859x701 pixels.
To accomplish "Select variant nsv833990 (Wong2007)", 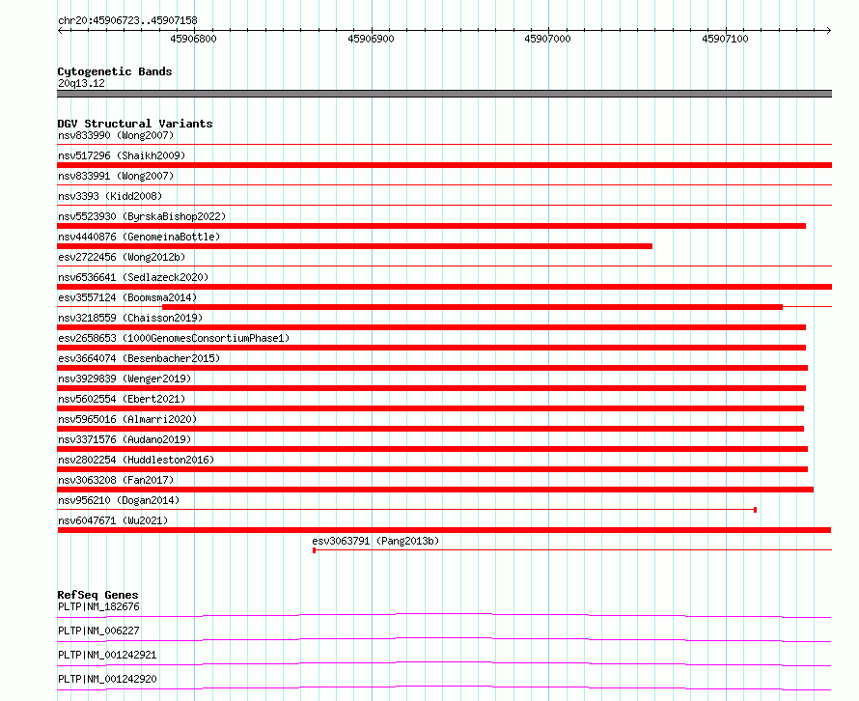I will pos(116,135).
